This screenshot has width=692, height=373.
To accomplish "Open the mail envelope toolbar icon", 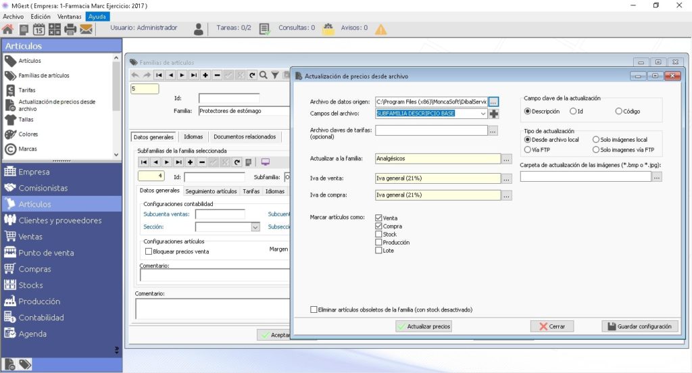I will click(86, 30).
